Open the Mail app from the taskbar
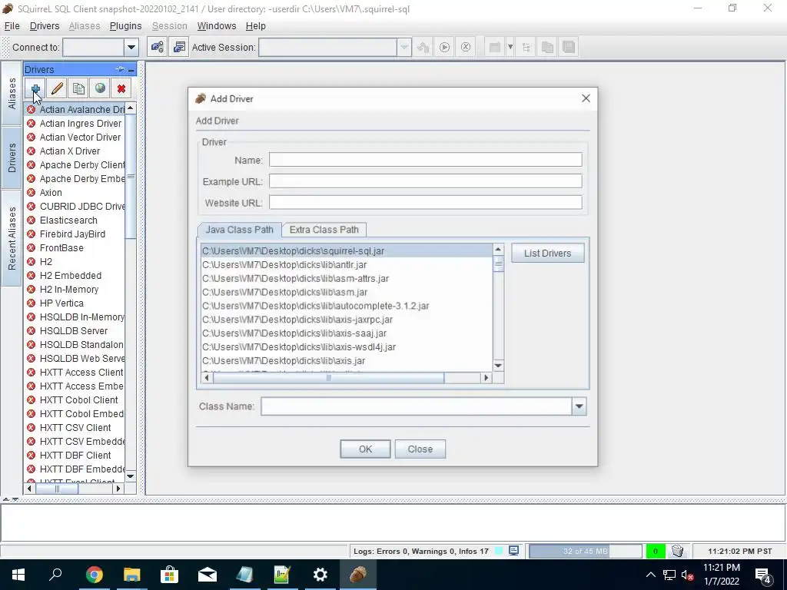Screen dimensions: 787x590 pyautogui.click(x=207, y=575)
